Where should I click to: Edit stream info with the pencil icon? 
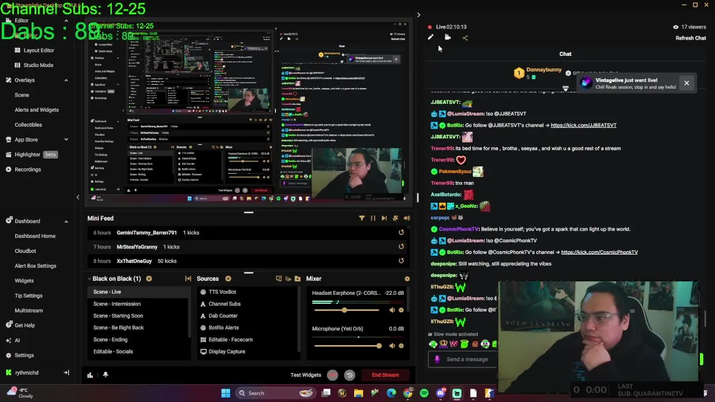(430, 37)
